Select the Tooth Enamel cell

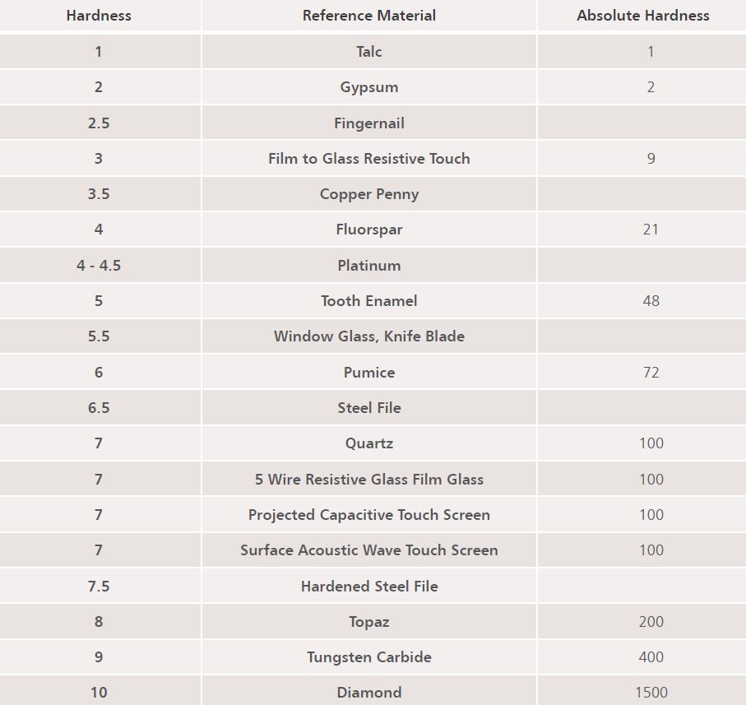[369, 301]
